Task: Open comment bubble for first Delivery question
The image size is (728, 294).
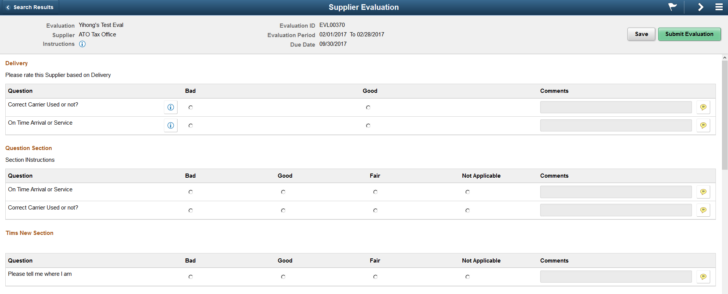Action: coord(703,107)
